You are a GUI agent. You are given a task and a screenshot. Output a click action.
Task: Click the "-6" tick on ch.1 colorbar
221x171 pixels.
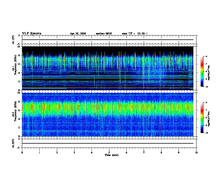(206, 56)
